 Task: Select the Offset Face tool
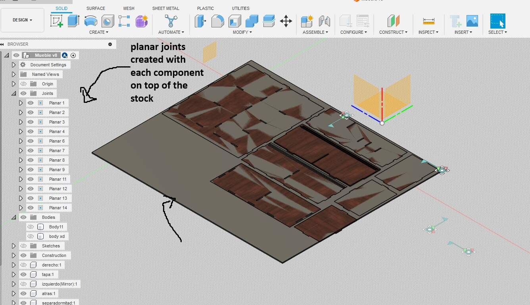pyautogui.click(x=269, y=21)
